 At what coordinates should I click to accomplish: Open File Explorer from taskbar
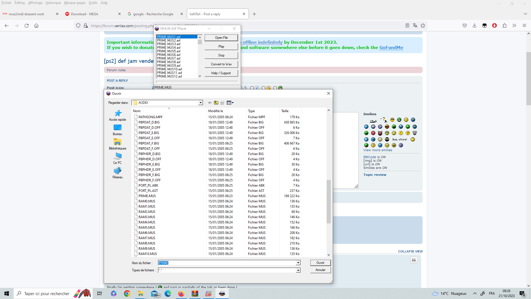[x=140, y=293]
